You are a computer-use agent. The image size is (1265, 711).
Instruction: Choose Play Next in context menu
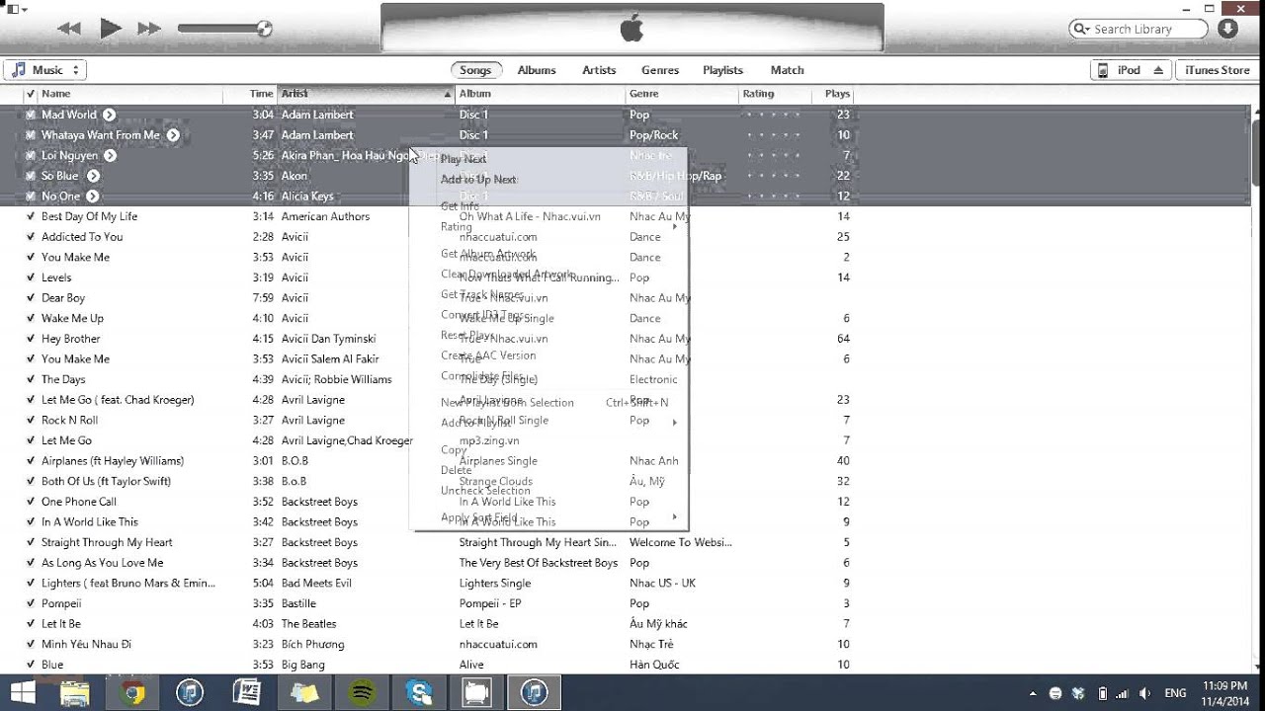point(464,159)
